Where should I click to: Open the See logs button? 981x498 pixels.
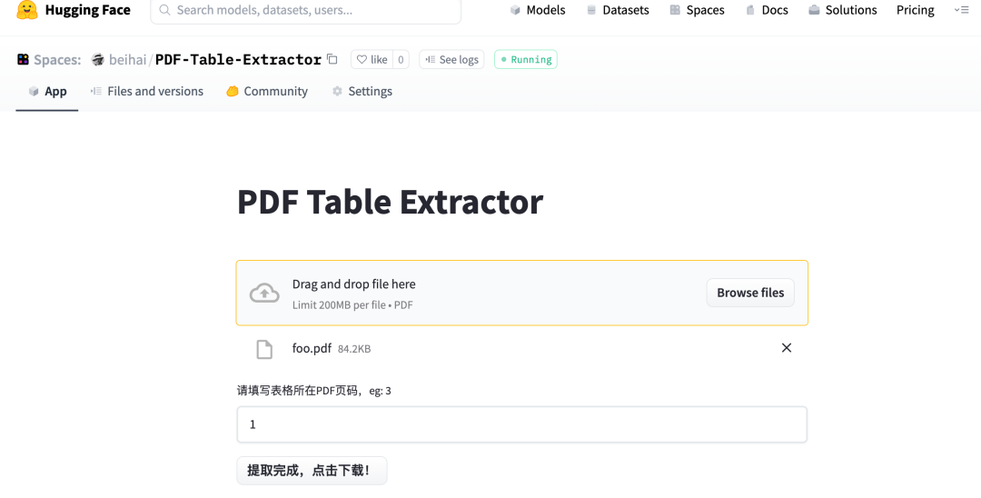451,59
